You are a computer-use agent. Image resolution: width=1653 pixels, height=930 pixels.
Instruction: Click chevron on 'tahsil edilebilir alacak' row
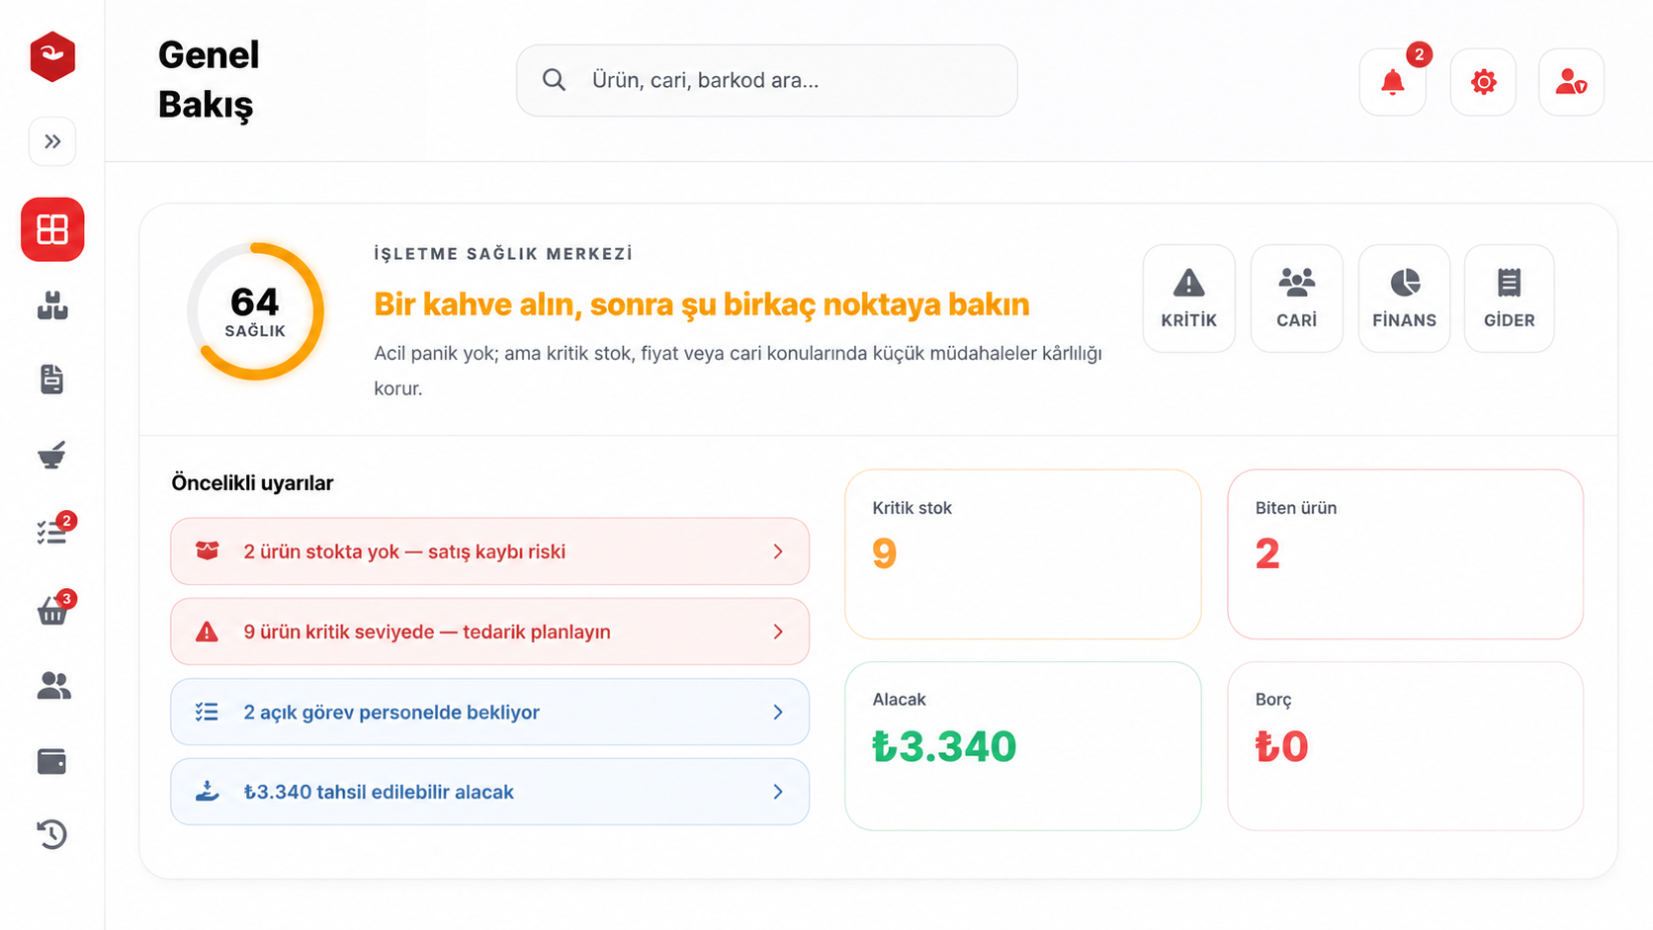778,792
